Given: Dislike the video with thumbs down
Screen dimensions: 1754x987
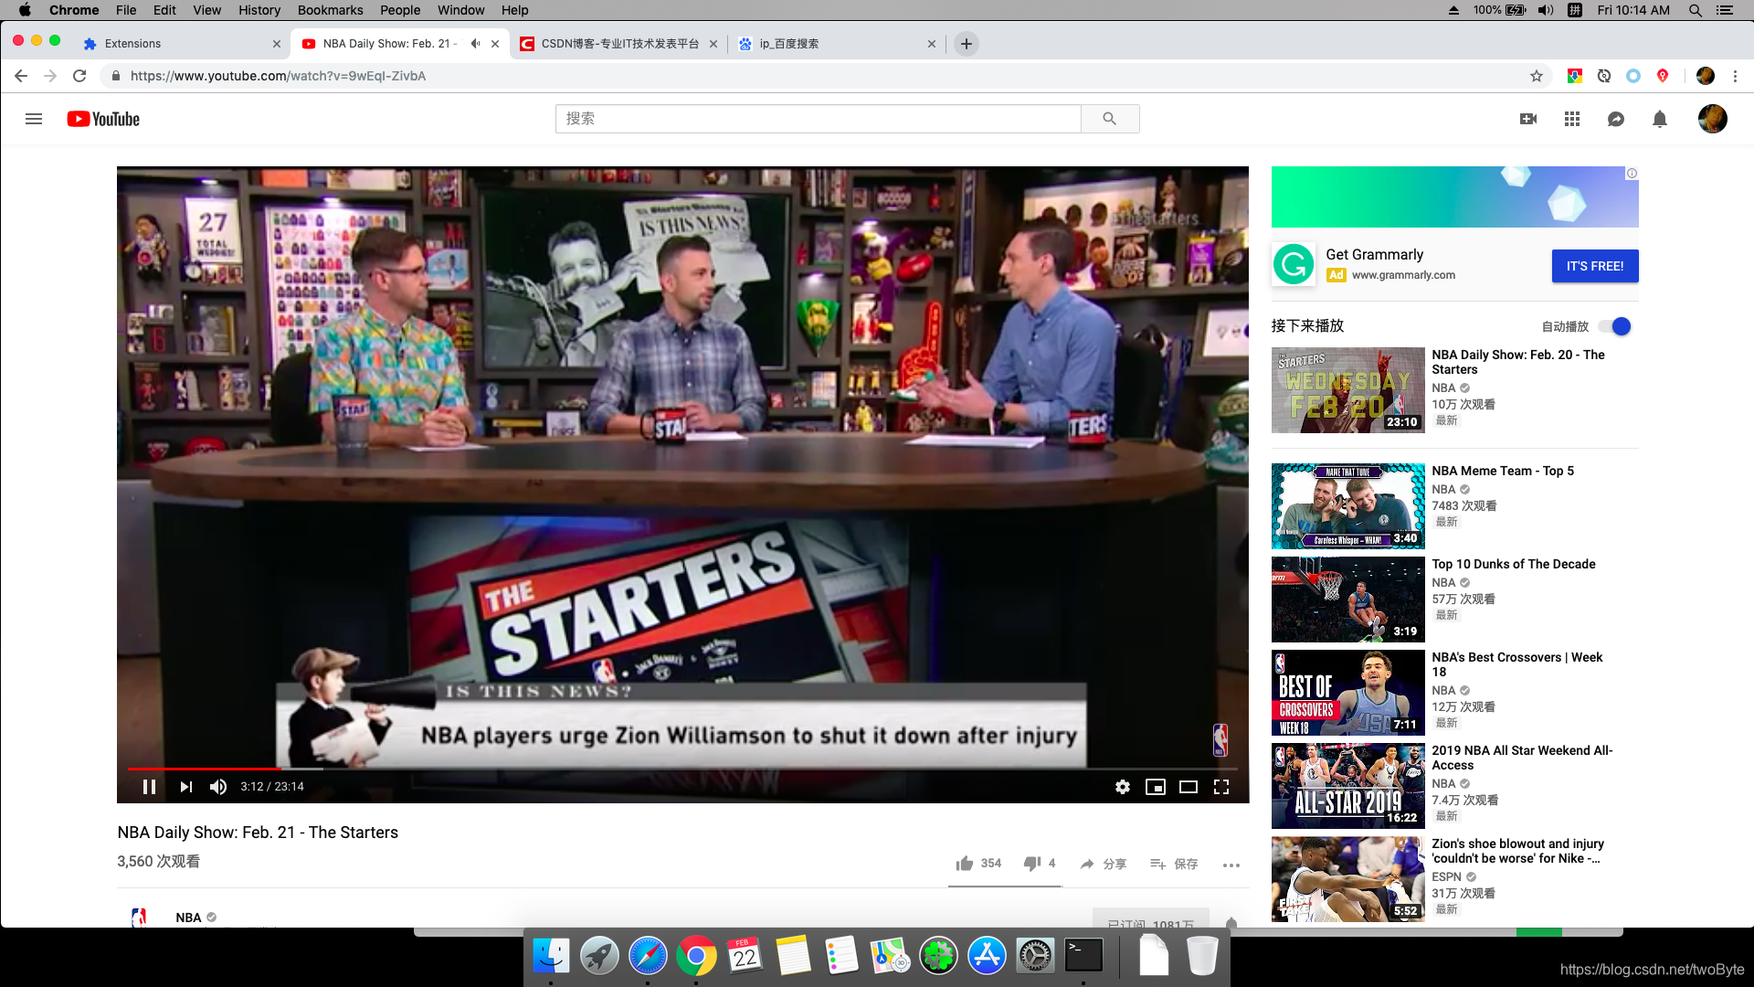Looking at the screenshot, I should pos(1032,864).
